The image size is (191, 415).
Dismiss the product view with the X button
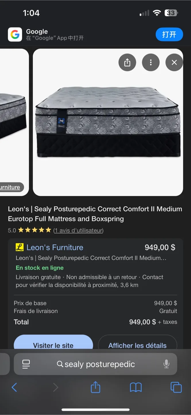coord(174,62)
